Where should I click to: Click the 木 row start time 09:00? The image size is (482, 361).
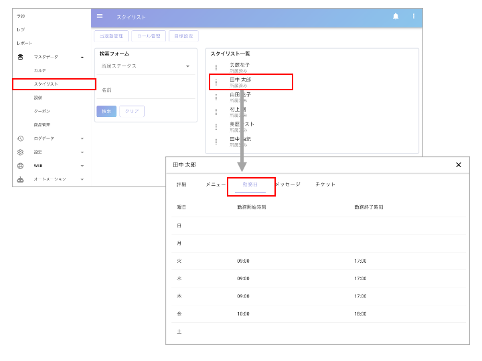pos(243,296)
